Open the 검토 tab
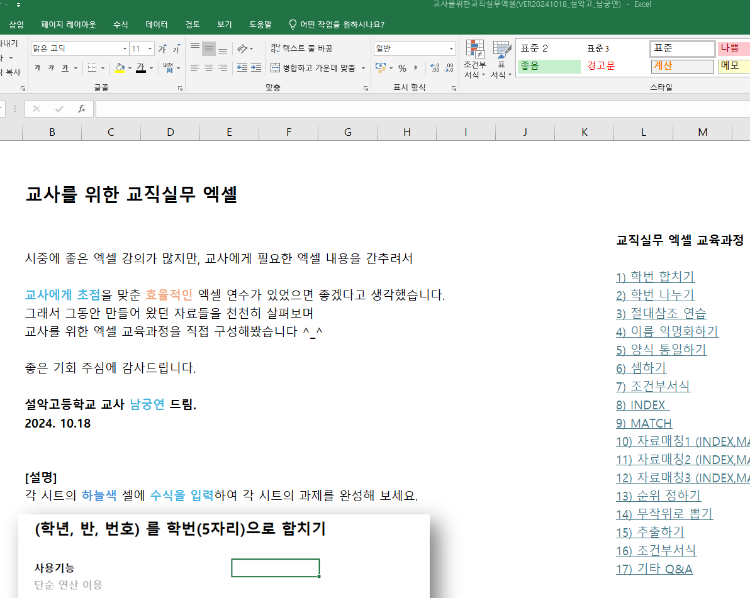Image resolution: width=750 pixels, height=598 pixels. pyautogui.click(x=193, y=25)
